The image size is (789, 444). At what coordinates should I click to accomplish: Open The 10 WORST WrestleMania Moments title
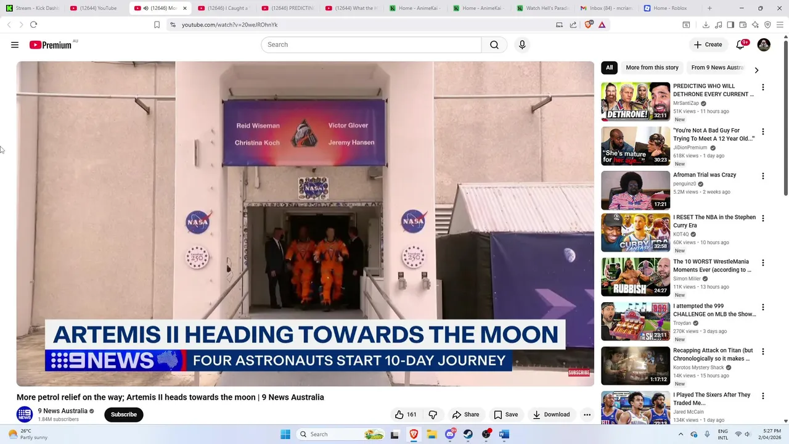pos(712,266)
